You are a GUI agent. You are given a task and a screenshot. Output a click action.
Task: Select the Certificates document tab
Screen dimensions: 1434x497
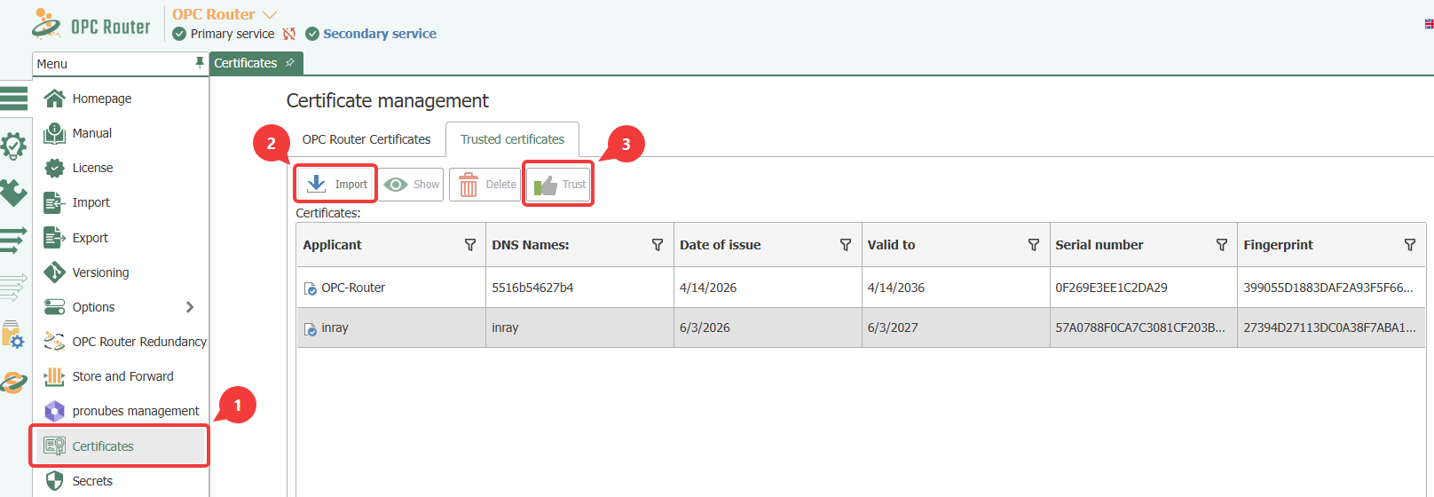(256, 63)
